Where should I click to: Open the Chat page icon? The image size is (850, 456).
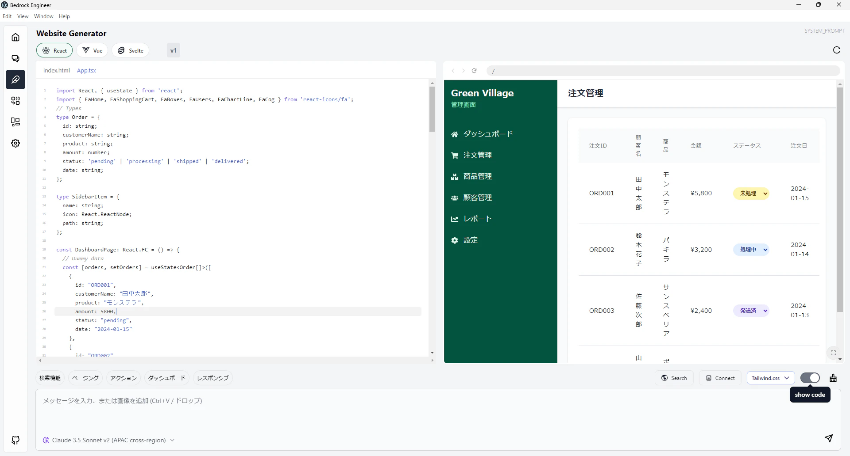coord(15,58)
